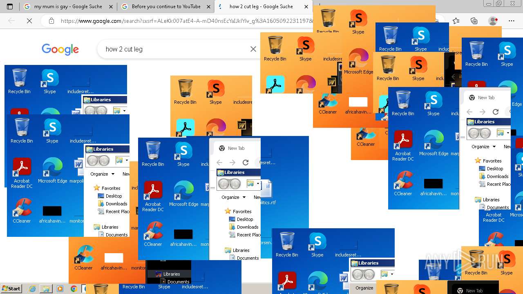Open Google Chrome from the taskbar
The height and width of the screenshot is (294, 523).
point(74,289)
